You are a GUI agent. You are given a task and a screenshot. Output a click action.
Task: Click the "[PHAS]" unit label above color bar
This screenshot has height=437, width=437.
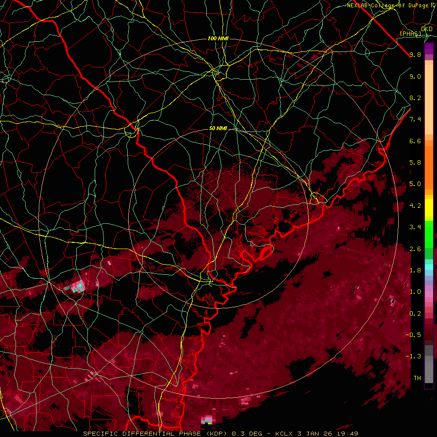tap(410, 34)
